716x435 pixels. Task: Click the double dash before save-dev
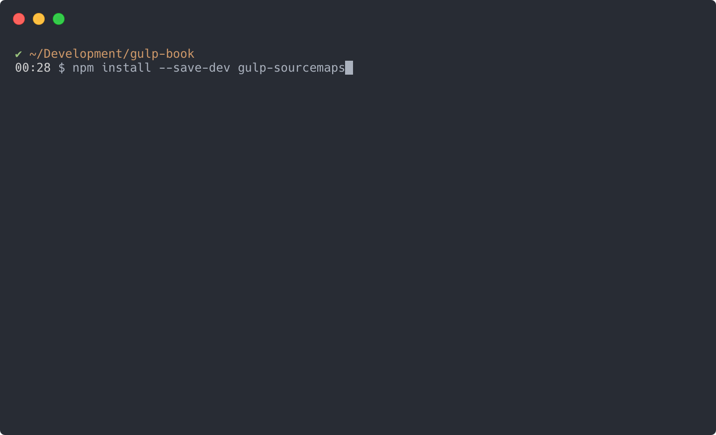[166, 68]
